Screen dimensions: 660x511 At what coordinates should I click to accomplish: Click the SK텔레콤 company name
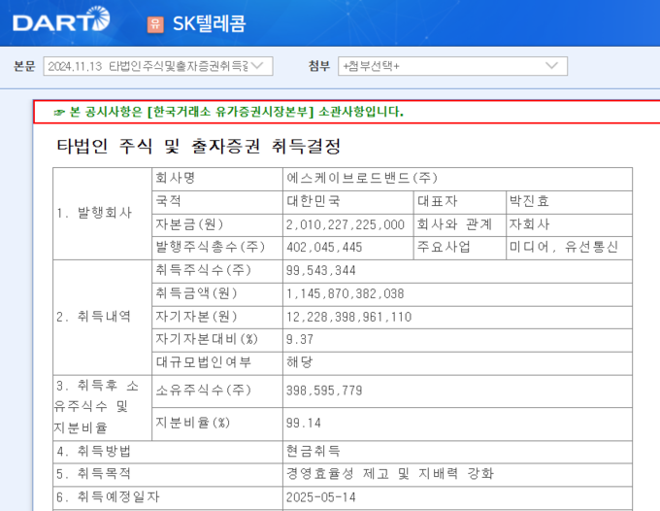point(210,23)
